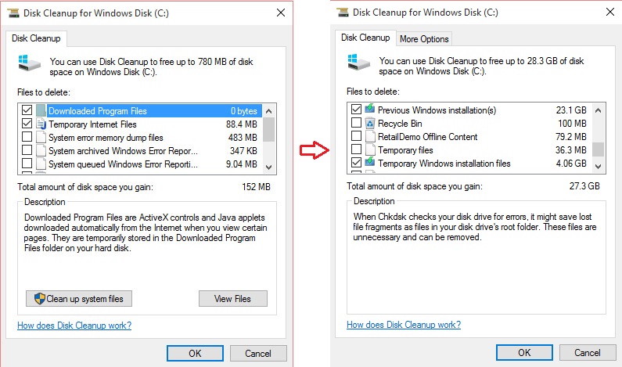Image resolution: width=622 pixels, height=367 pixels.
Task: Check the Recycle Bin checkbox
Action: click(x=357, y=124)
